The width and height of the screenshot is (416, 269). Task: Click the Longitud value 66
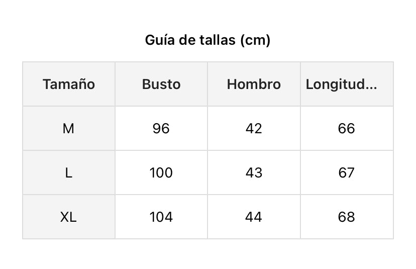pos(347,129)
